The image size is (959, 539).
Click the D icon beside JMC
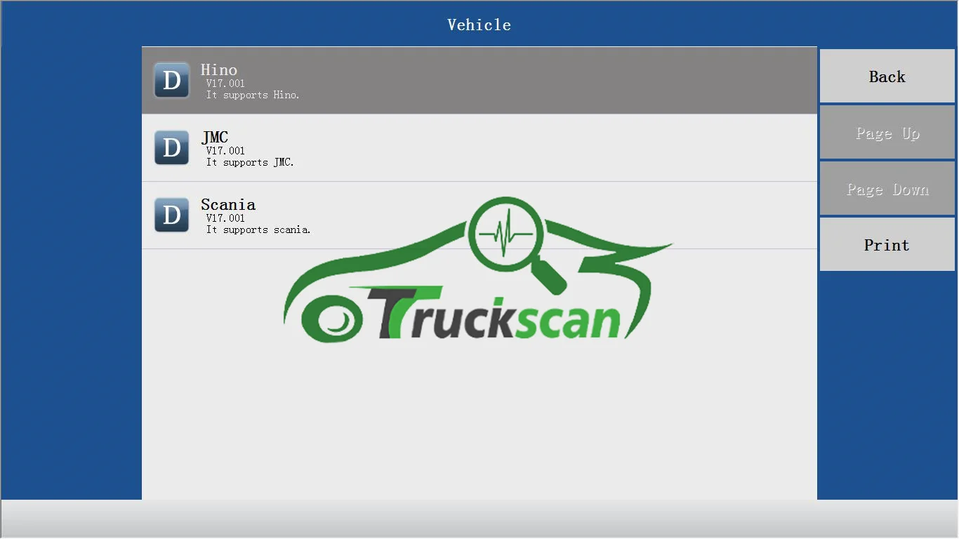coord(171,147)
